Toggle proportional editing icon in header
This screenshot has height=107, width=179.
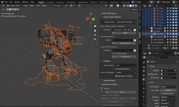coord(79,6)
